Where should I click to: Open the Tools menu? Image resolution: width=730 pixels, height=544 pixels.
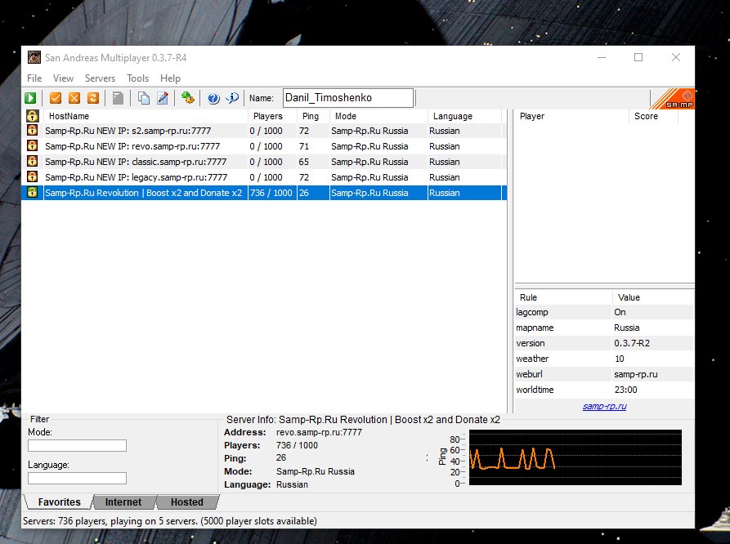point(138,78)
